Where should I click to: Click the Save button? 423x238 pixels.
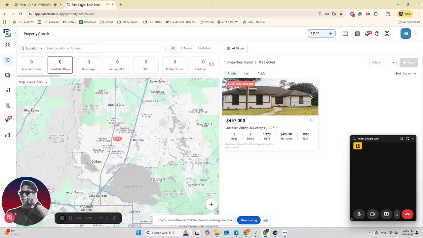(x=408, y=62)
